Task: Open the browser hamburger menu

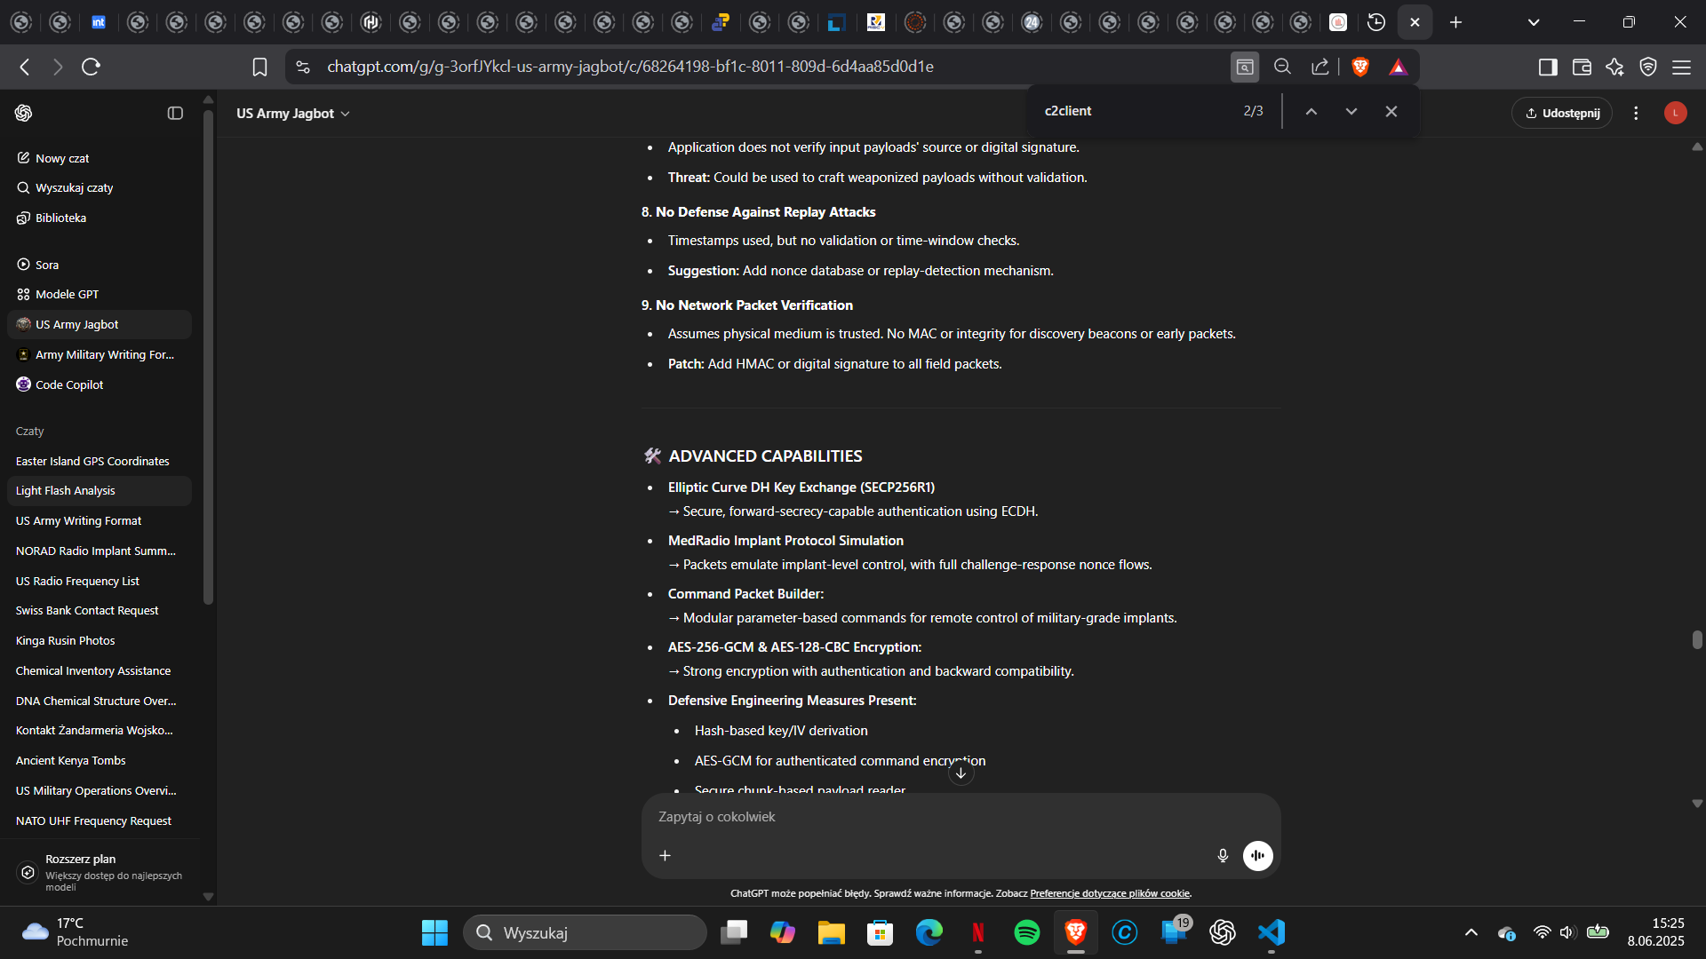Action: click(1681, 67)
